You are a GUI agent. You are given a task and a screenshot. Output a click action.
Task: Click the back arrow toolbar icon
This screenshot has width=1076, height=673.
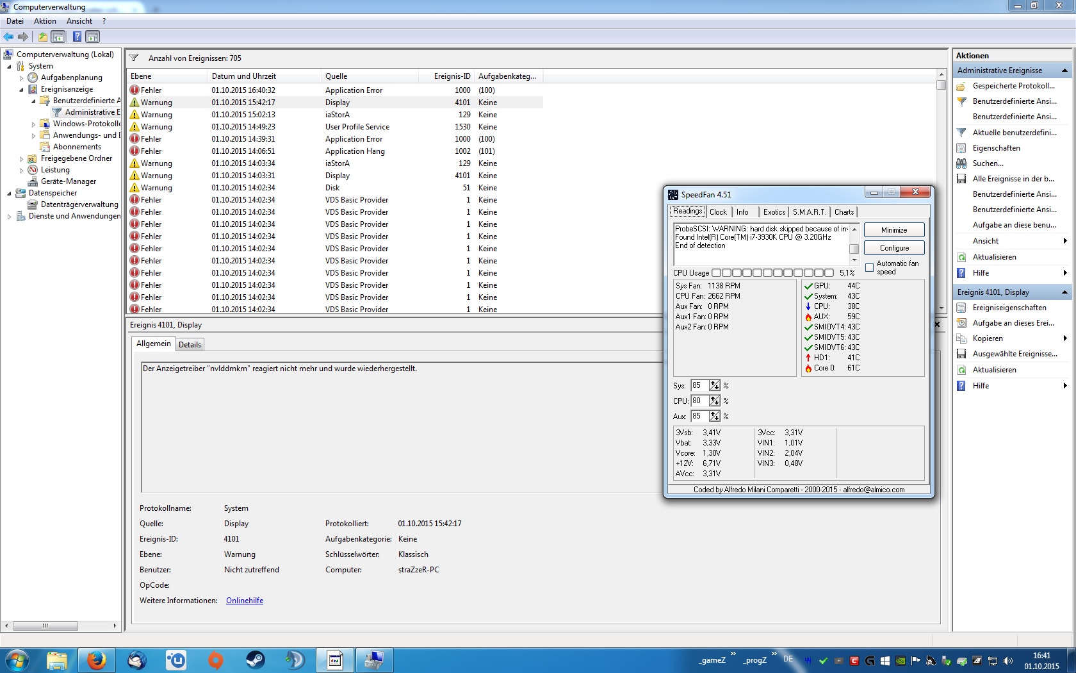8,37
